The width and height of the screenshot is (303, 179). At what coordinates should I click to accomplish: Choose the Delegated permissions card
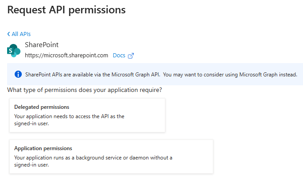click(x=87, y=115)
